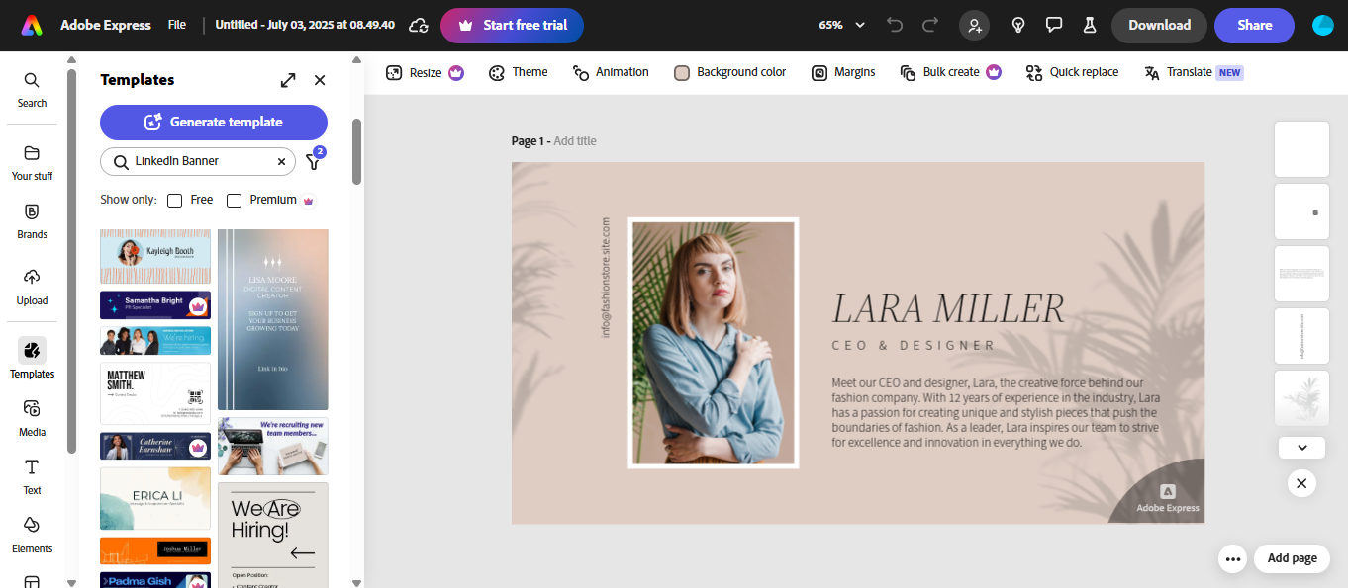The width and height of the screenshot is (1348, 588).
Task: Open the File menu
Action: point(177,25)
